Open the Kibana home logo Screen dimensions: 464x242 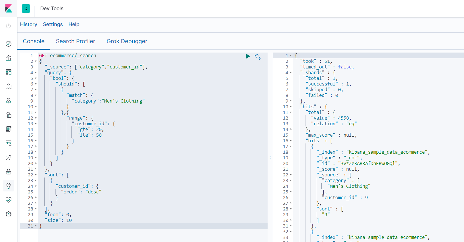pyautogui.click(x=9, y=9)
